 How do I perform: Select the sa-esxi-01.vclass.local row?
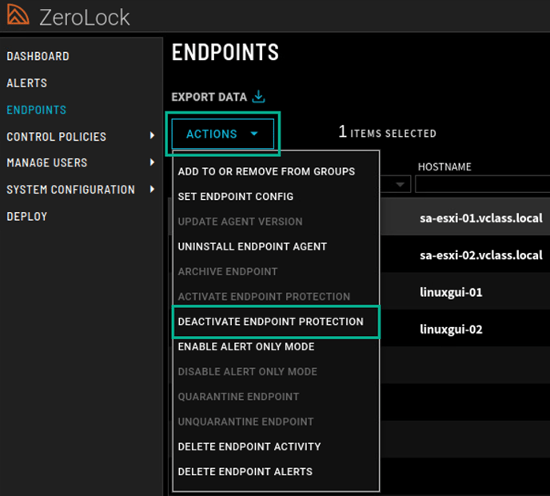[x=465, y=218]
